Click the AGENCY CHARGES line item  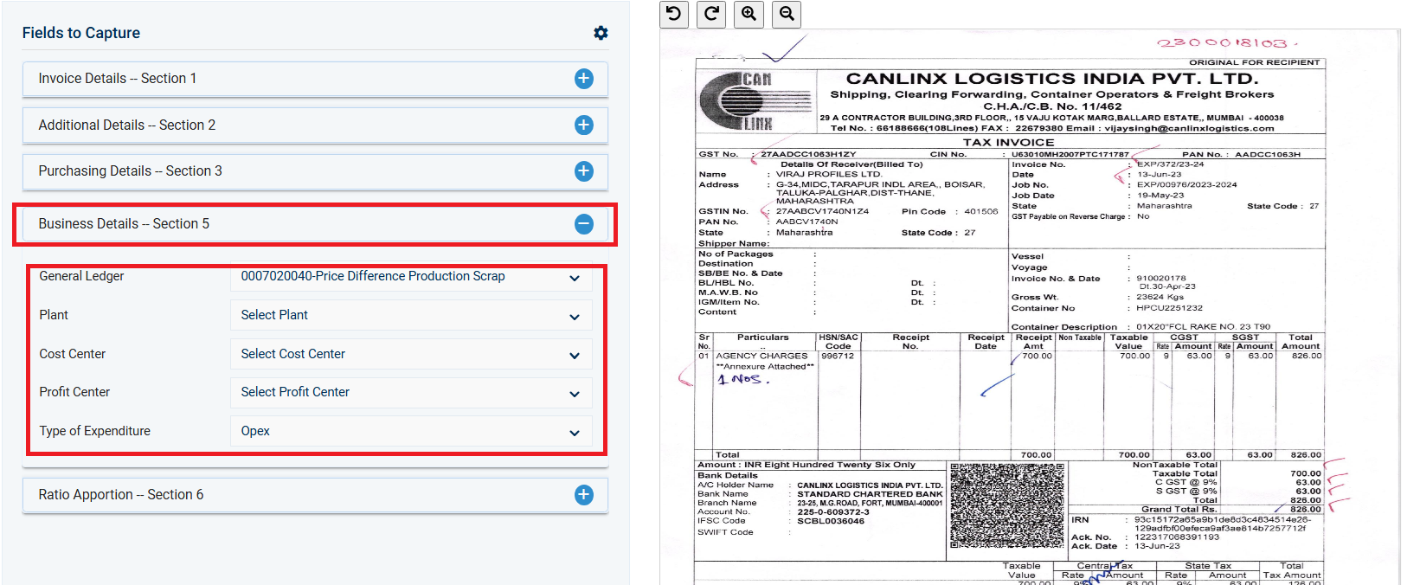coord(761,356)
